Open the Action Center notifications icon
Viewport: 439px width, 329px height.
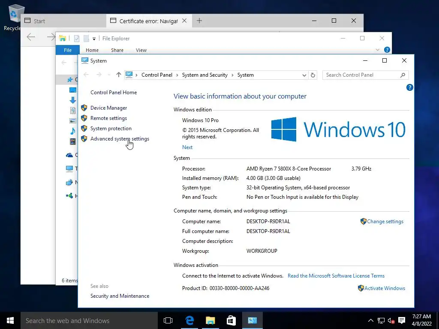(x=402, y=320)
